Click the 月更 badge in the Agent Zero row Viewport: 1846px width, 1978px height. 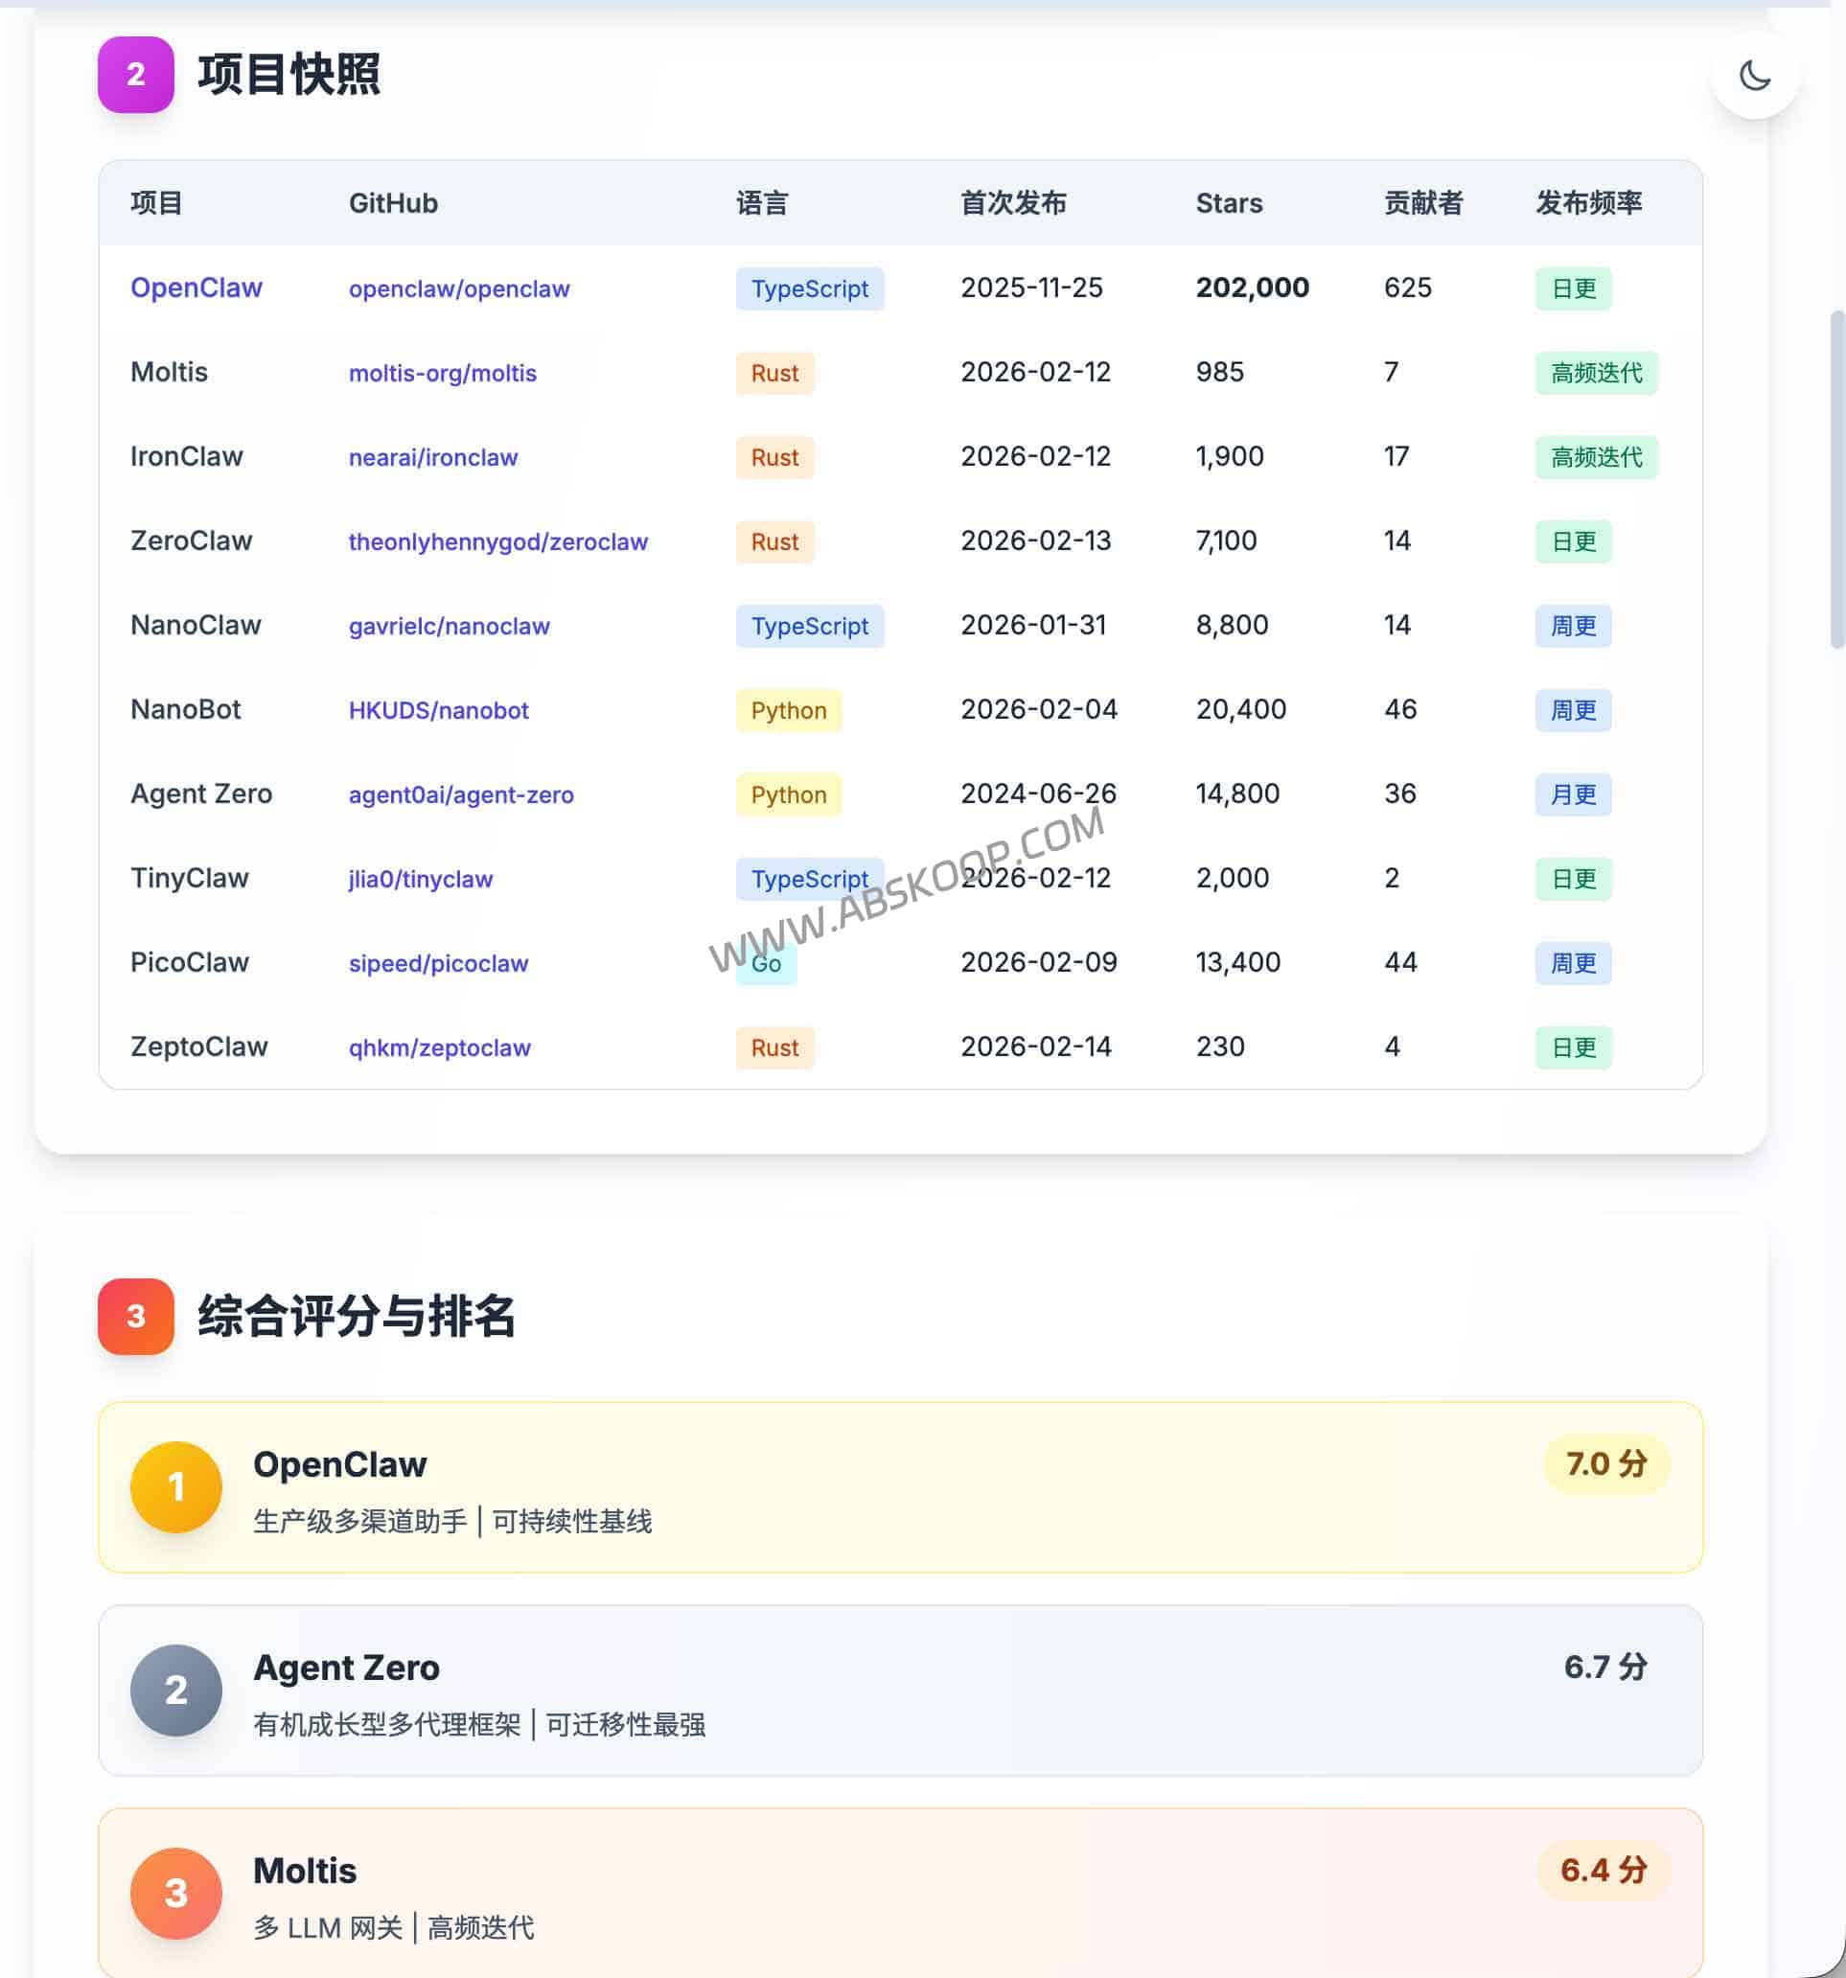pyautogui.click(x=1572, y=795)
